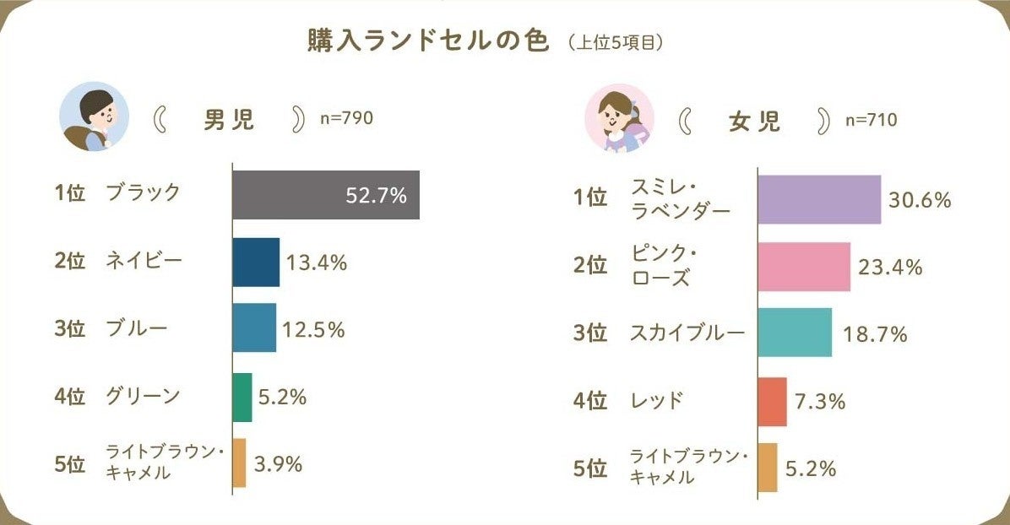Click the red レッド bar
1010x525 pixels.
click(772, 402)
